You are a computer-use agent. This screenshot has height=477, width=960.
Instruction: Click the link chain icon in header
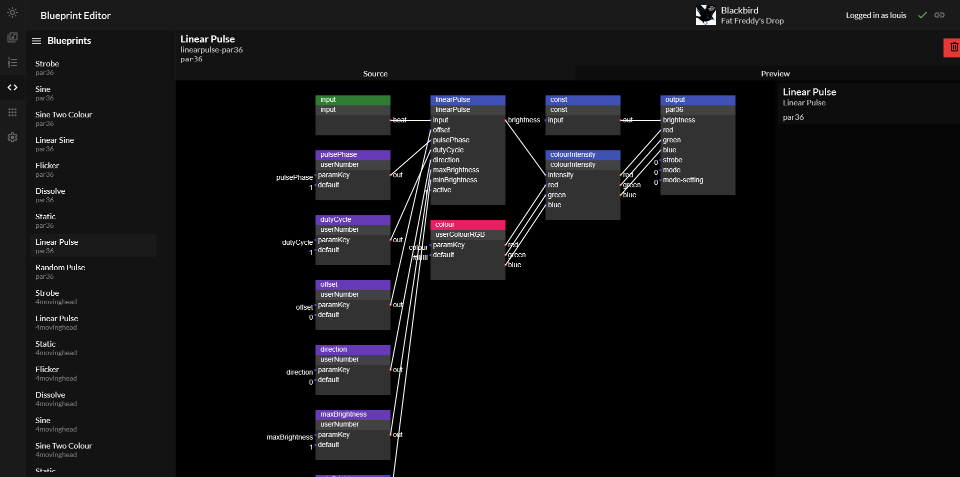tap(939, 15)
